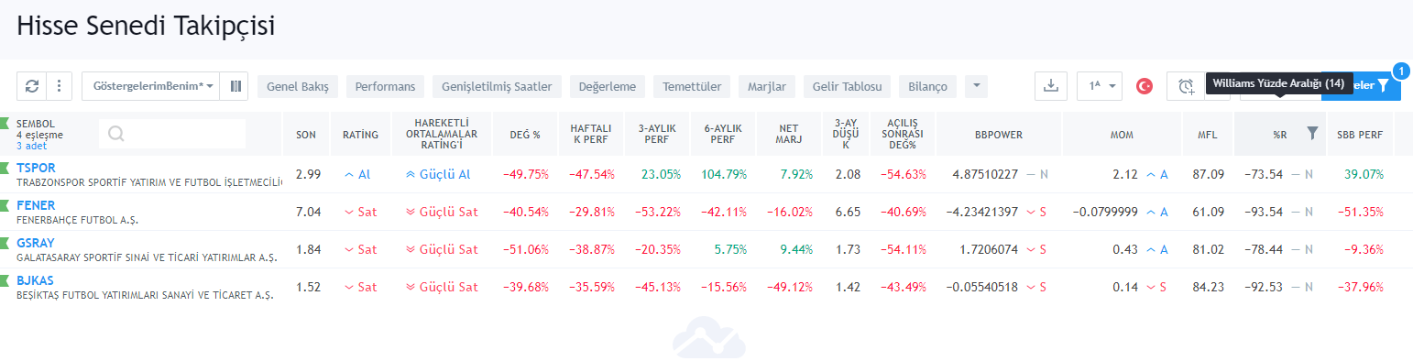Switch to the Performans tab
Image resolution: width=1413 pixels, height=361 pixels.
[x=385, y=86]
